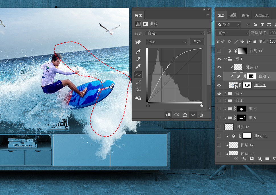Switch to the 通道 tab
Viewport: 276px width, 195px height.
[x=233, y=15]
